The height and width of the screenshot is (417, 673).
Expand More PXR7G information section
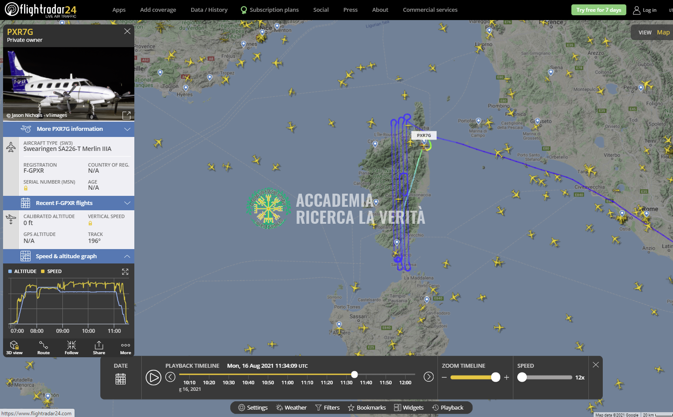[x=69, y=129]
